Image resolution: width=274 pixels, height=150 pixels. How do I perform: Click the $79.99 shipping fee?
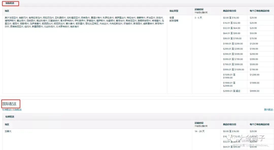[253, 38]
